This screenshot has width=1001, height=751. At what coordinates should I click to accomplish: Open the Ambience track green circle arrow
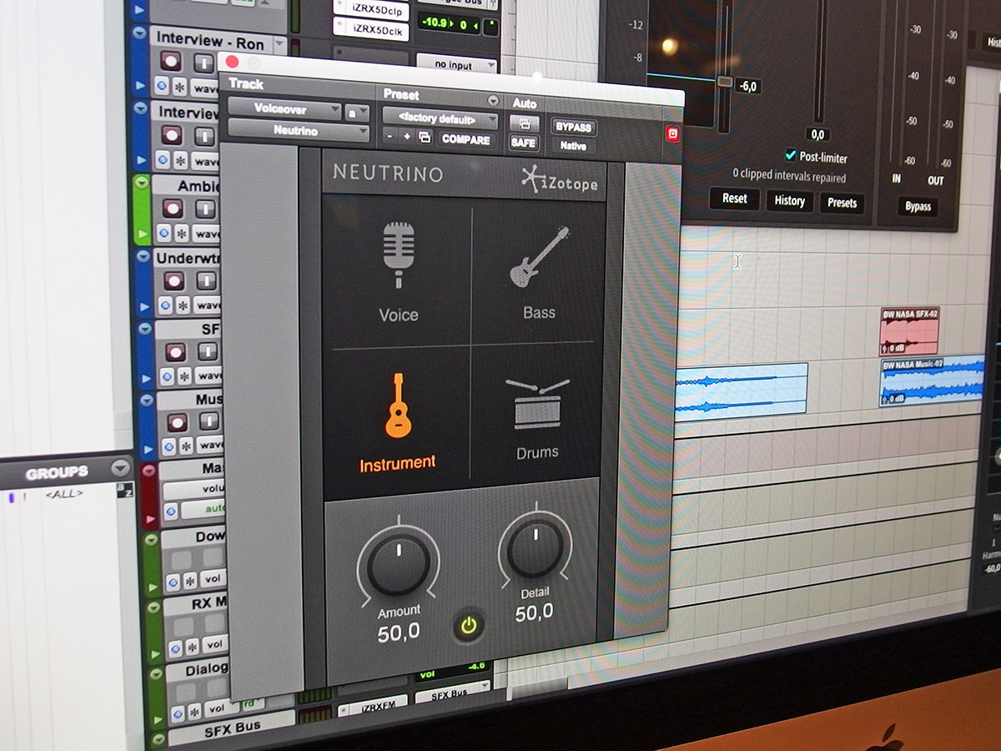click(x=141, y=182)
